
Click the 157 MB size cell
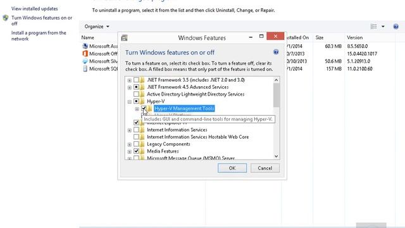(333, 69)
